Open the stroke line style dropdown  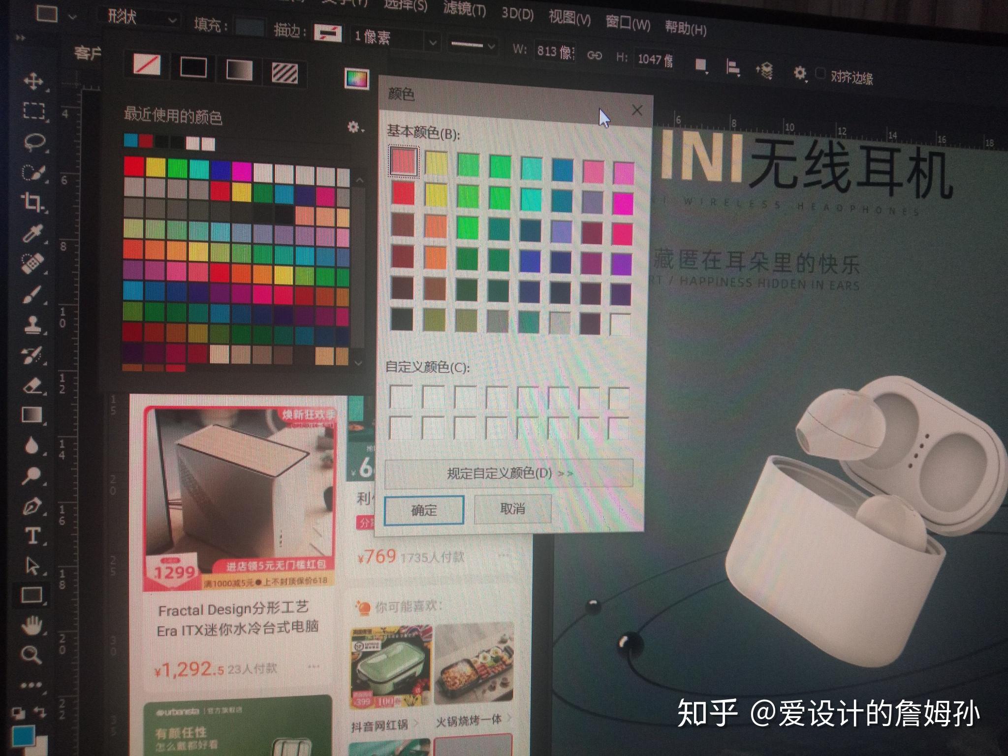(472, 46)
